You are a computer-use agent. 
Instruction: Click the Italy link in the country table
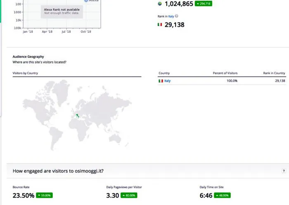(x=167, y=81)
